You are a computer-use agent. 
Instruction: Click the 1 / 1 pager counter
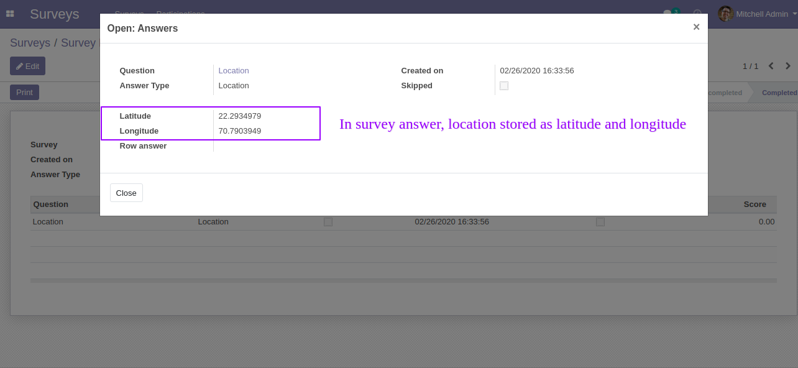[750, 66]
